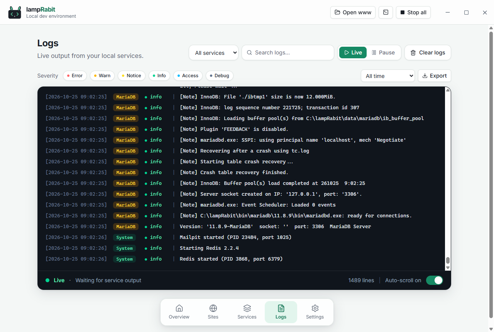This screenshot has height=332, width=494.
Task: Click the log panel scroll-down arrow
Action: tap(448, 268)
